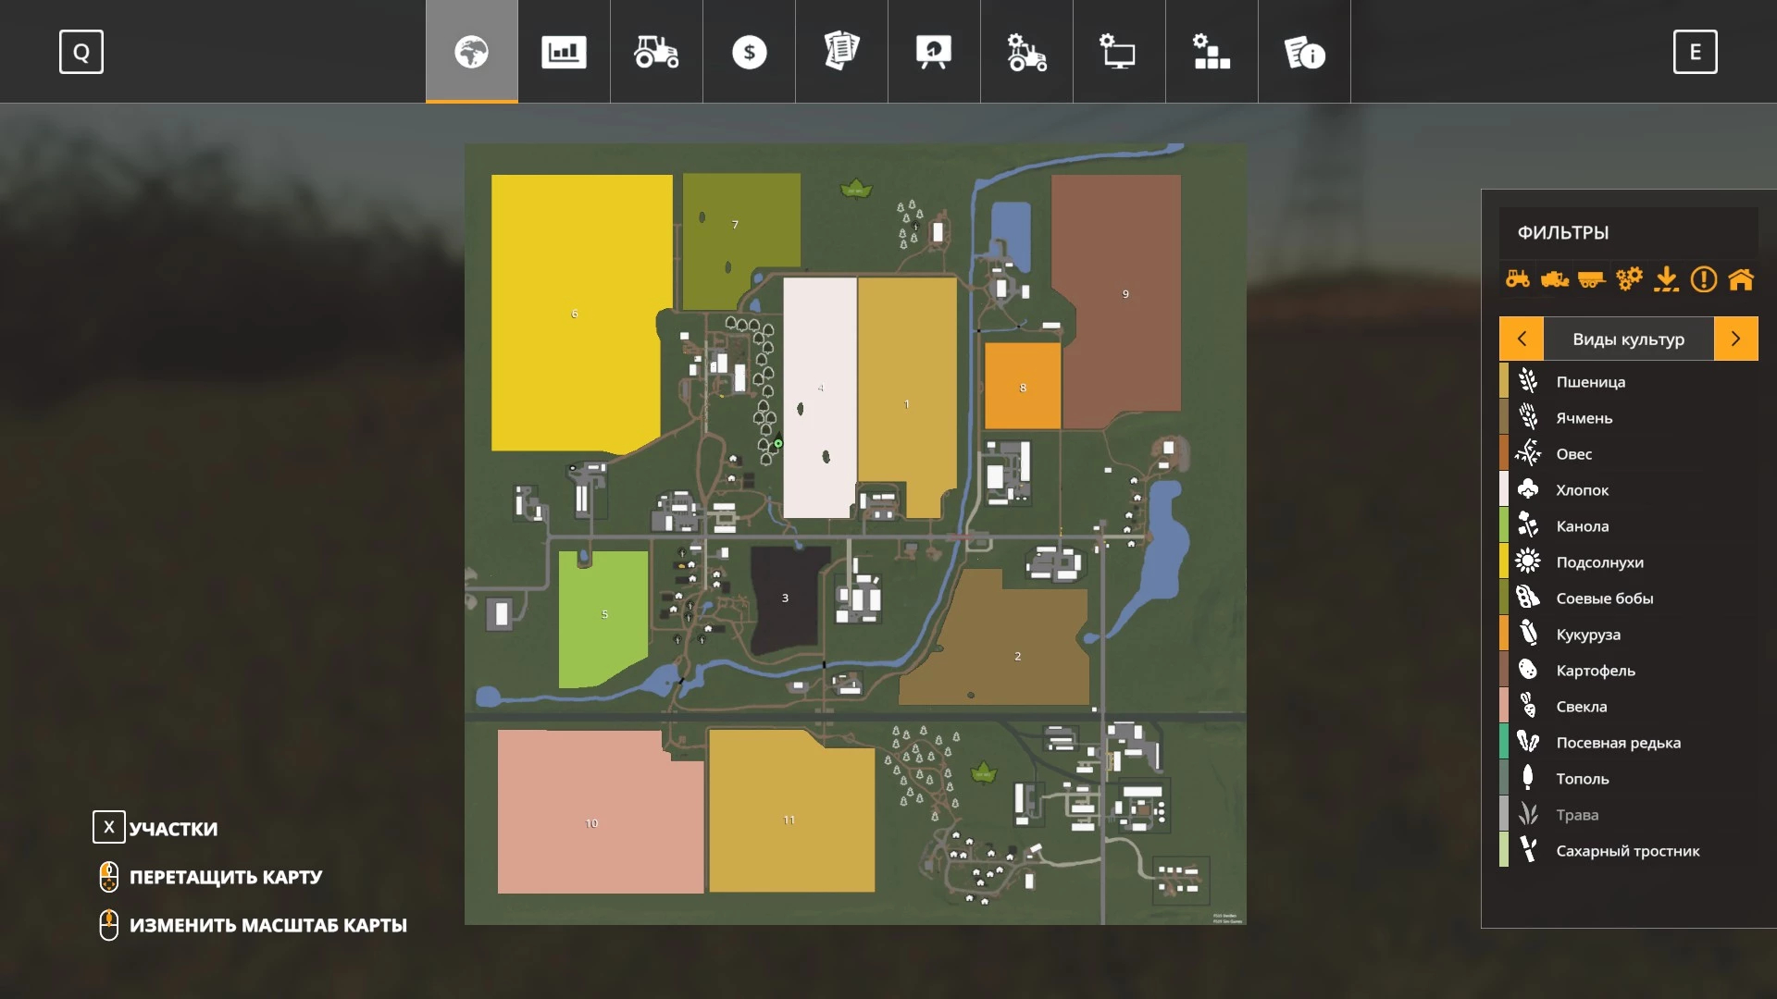
Task: Toggle the download arrow filter icon
Action: click(1666, 278)
